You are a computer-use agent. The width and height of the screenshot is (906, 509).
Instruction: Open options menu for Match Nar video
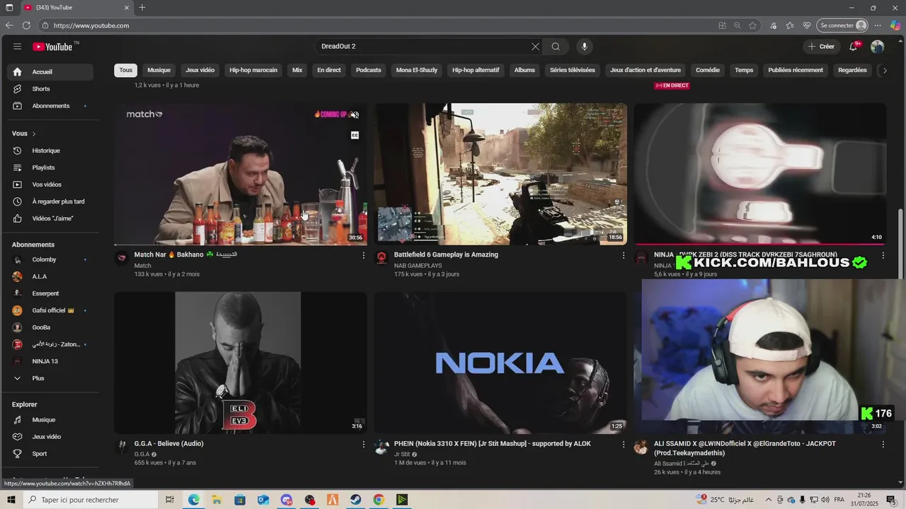pos(364,255)
